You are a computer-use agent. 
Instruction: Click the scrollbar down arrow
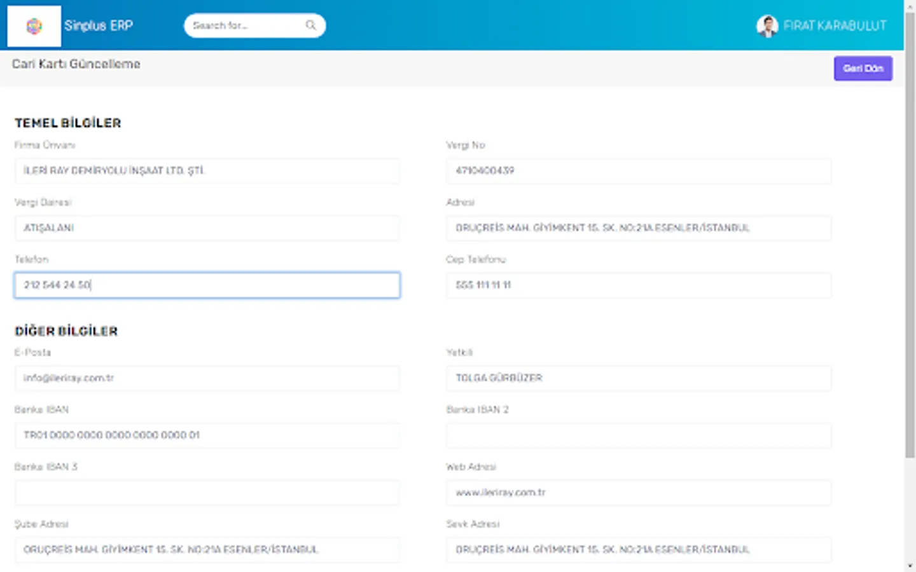click(910, 566)
